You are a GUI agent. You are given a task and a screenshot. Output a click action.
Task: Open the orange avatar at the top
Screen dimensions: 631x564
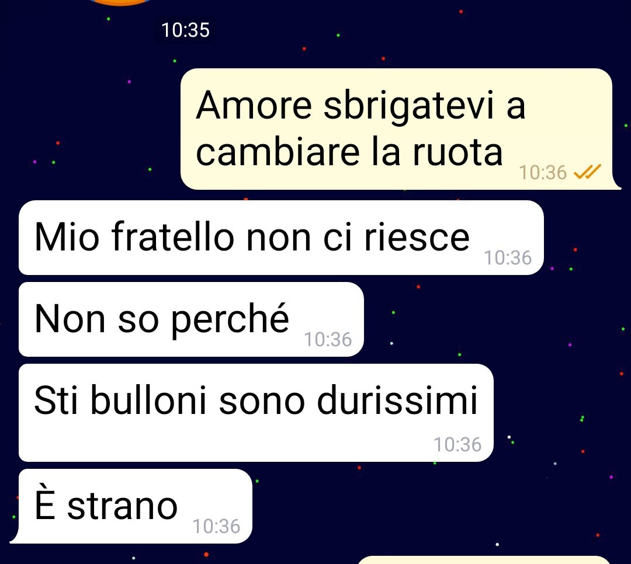121,2
